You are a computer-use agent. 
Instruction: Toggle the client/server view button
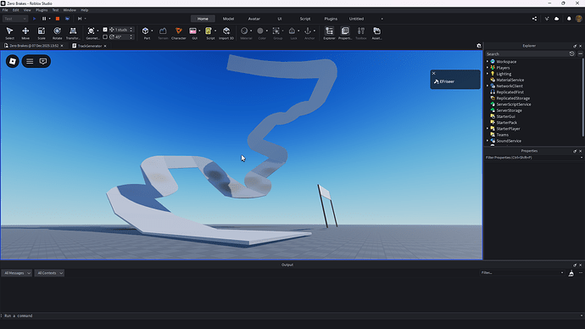[67, 19]
